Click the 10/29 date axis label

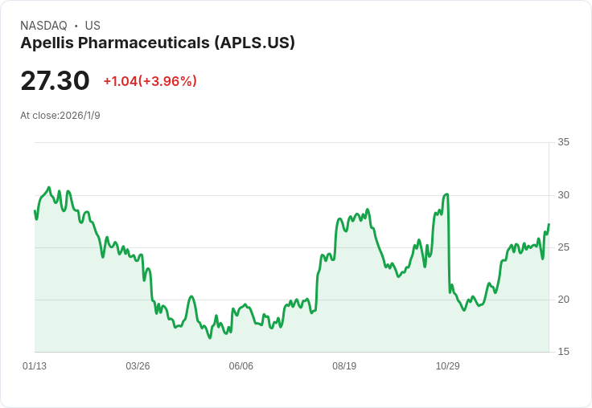pyautogui.click(x=447, y=366)
